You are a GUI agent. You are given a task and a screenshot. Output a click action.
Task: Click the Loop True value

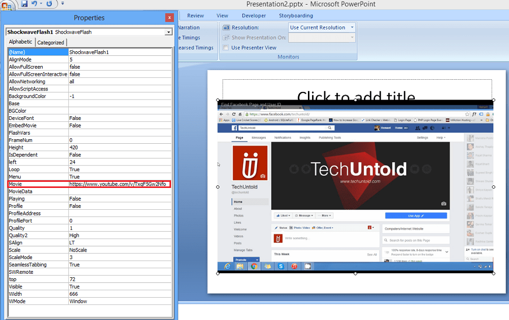point(120,169)
